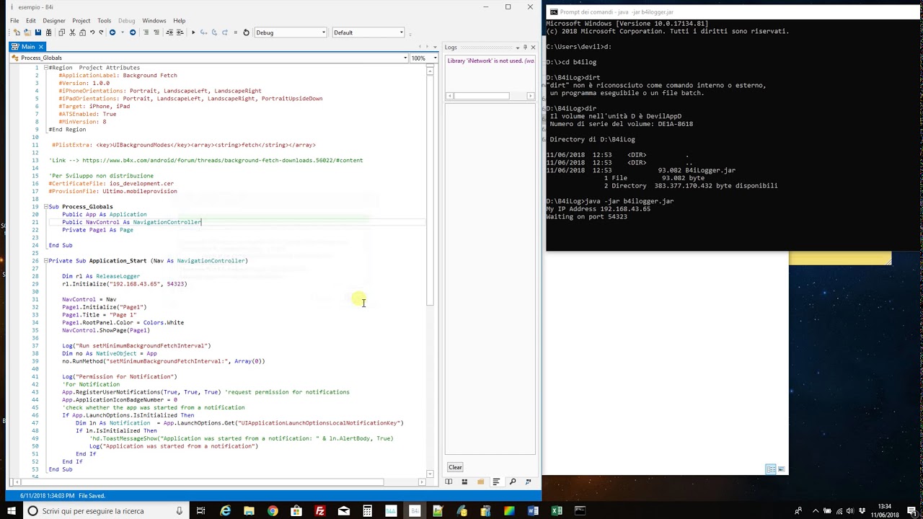This screenshot has width=923, height=519.
Task: Run the project with the play icon
Action: [193, 32]
